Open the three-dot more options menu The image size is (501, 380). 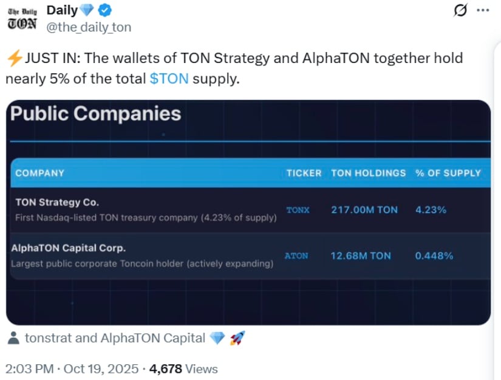point(483,10)
